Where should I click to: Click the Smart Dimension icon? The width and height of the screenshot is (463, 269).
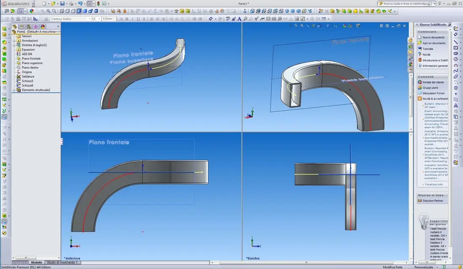210,18
